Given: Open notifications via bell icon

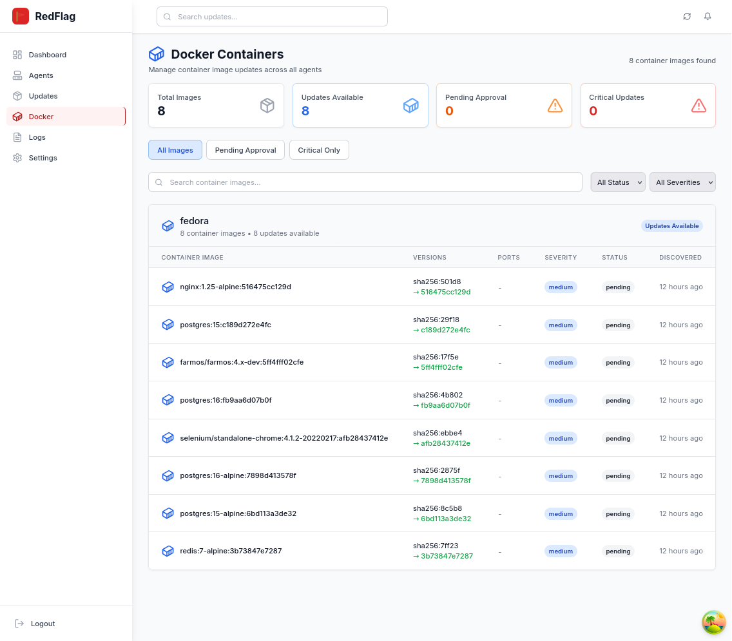Looking at the screenshot, I should 708,16.
